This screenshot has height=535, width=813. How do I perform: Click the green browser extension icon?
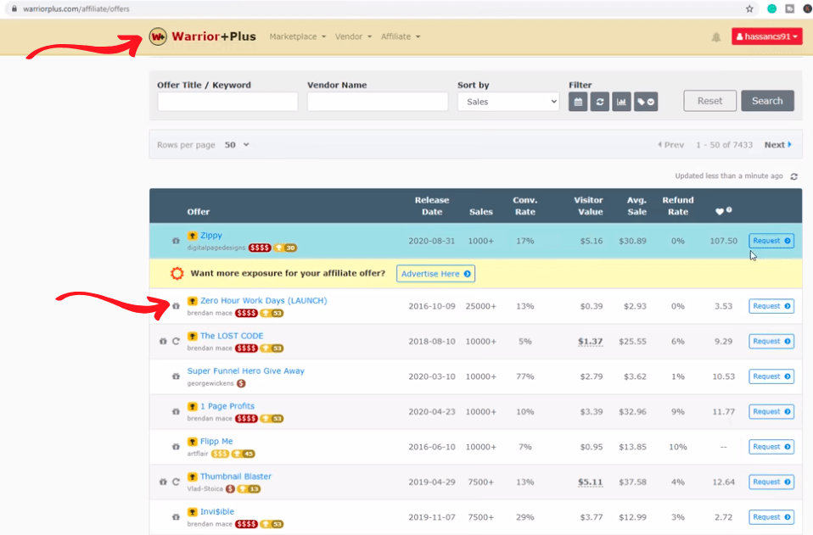772,8
